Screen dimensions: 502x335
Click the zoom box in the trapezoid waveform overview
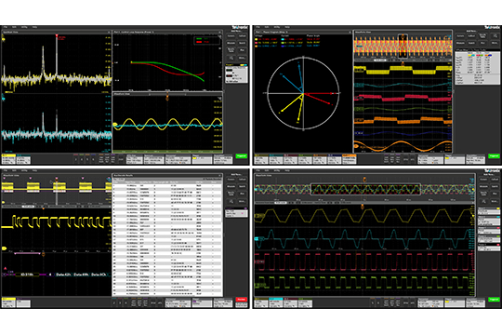365,189
